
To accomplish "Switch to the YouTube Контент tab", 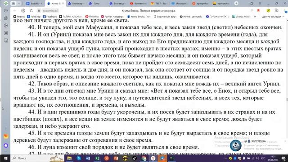I will click(139, 3).
